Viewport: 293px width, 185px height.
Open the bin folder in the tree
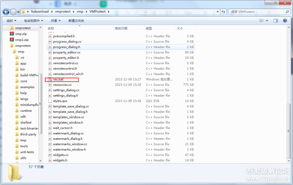20,69
